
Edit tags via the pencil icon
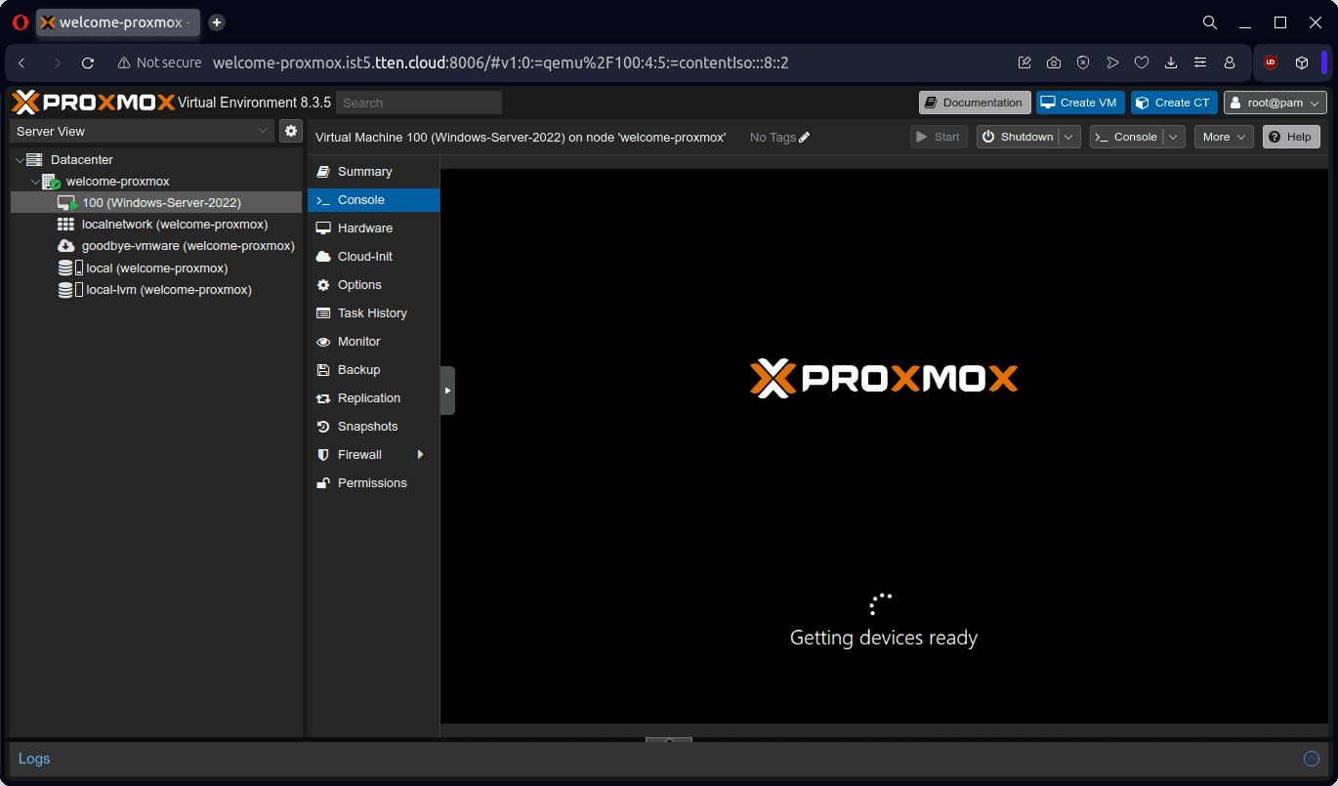[x=805, y=138]
